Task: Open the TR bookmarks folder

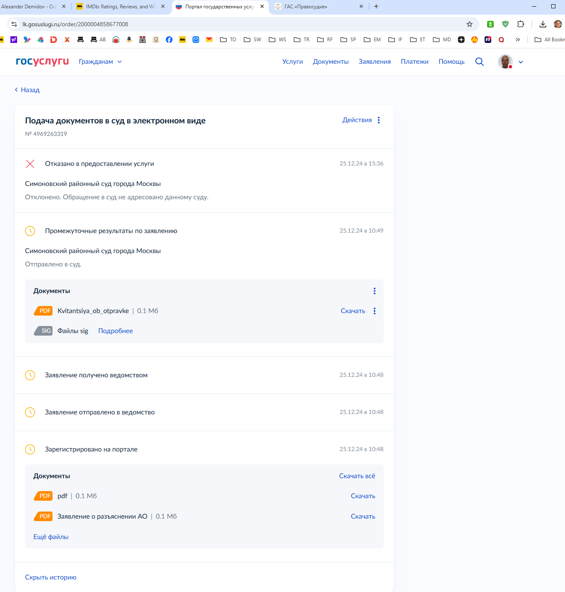Action: pos(302,40)
